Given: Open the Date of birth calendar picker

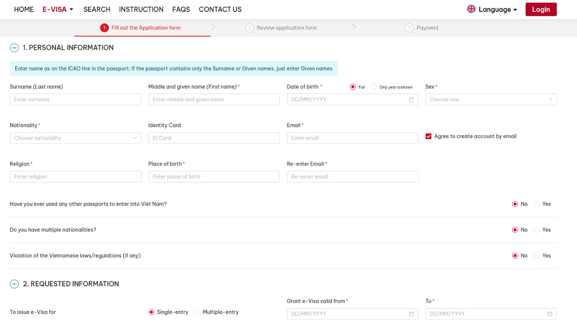Looking at the screenshot, I should (411, 99).
